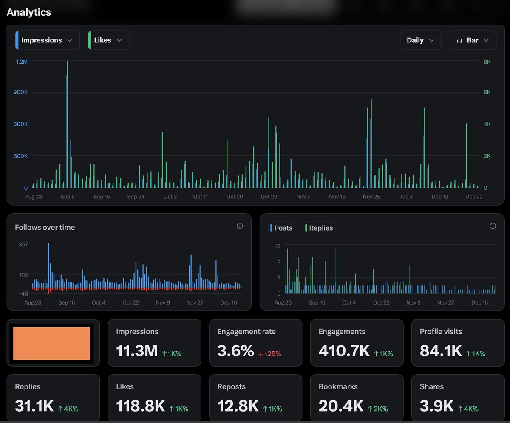Screen dimensions: 510x423
Task: Click the Analytics page heading
Action: click(x=29, y=12)
